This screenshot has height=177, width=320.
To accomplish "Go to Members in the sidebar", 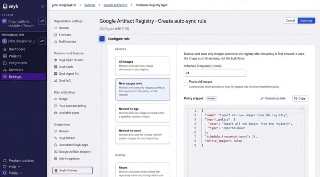I will (16, 70).
